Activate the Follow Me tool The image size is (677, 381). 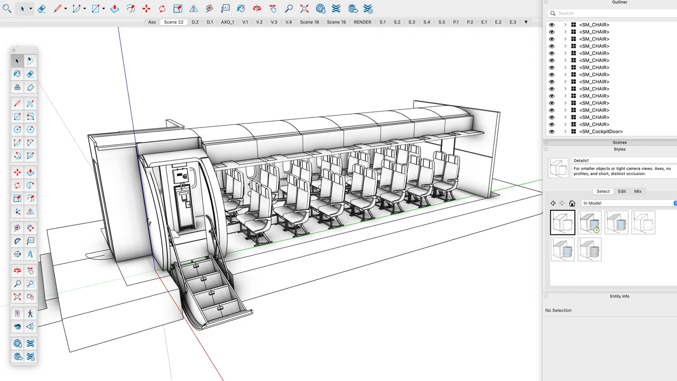point(30,185)
